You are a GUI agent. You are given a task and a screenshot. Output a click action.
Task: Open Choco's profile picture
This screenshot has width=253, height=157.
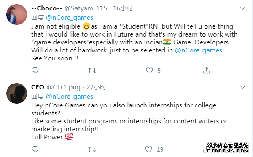pyautogui.click(x=16, y=14)
